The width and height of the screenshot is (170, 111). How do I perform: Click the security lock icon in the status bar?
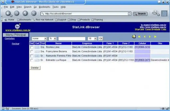[168, 109]
